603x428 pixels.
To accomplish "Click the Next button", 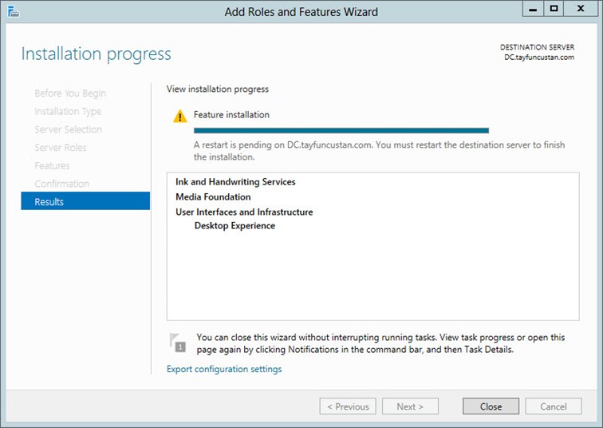I will 410,406.
